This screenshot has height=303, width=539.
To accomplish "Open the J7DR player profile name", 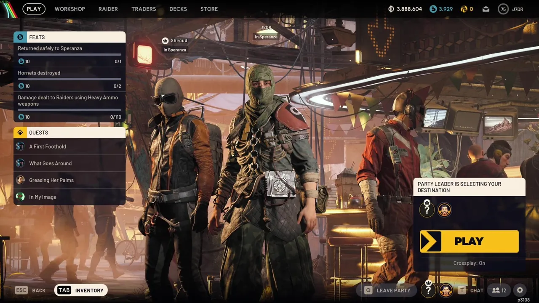I will tap(518, 9).
